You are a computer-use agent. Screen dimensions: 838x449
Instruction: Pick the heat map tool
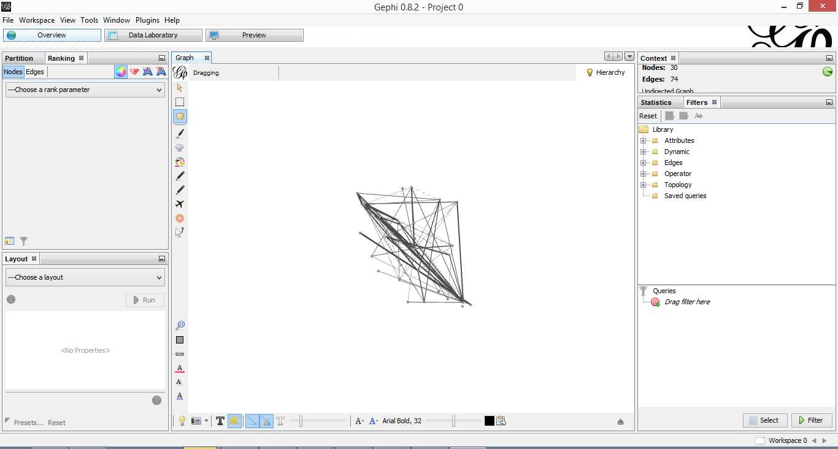pos(180,218)
